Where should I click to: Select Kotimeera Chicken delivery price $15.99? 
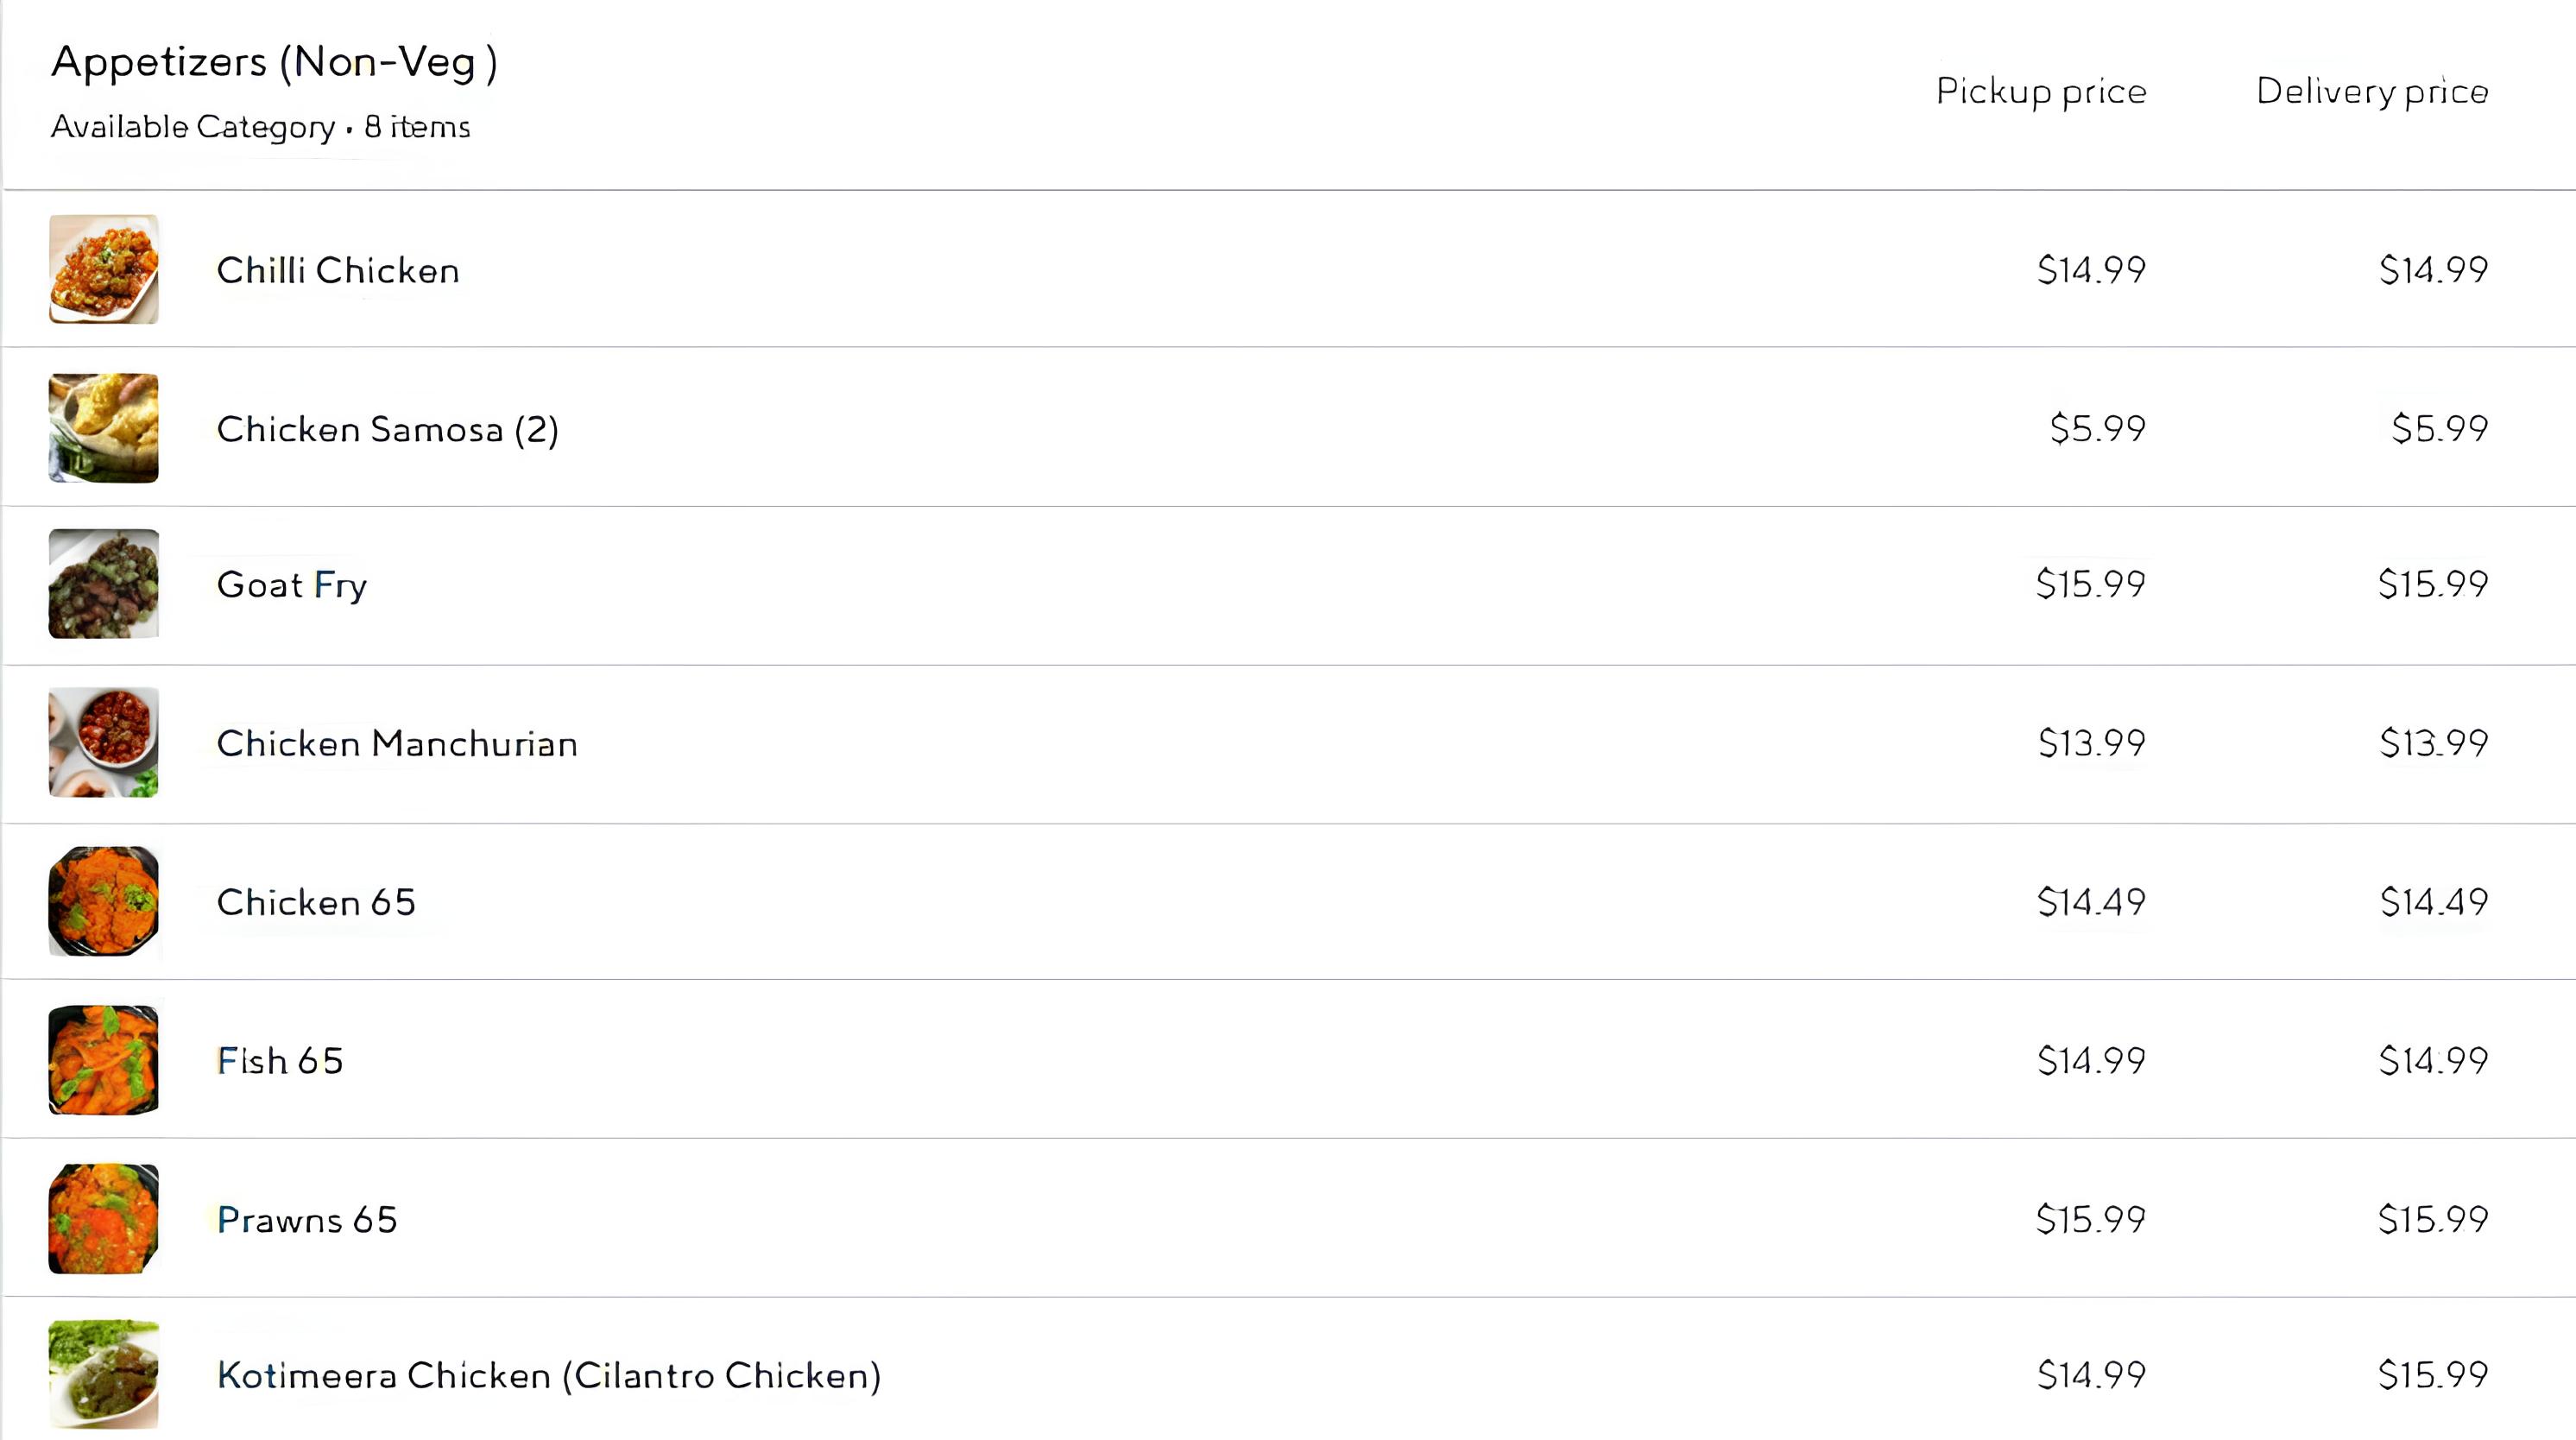pyautogui.click(x=2433, y=1375)
